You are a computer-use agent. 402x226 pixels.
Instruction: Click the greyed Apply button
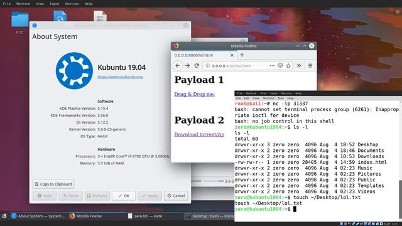pos(150,196)
